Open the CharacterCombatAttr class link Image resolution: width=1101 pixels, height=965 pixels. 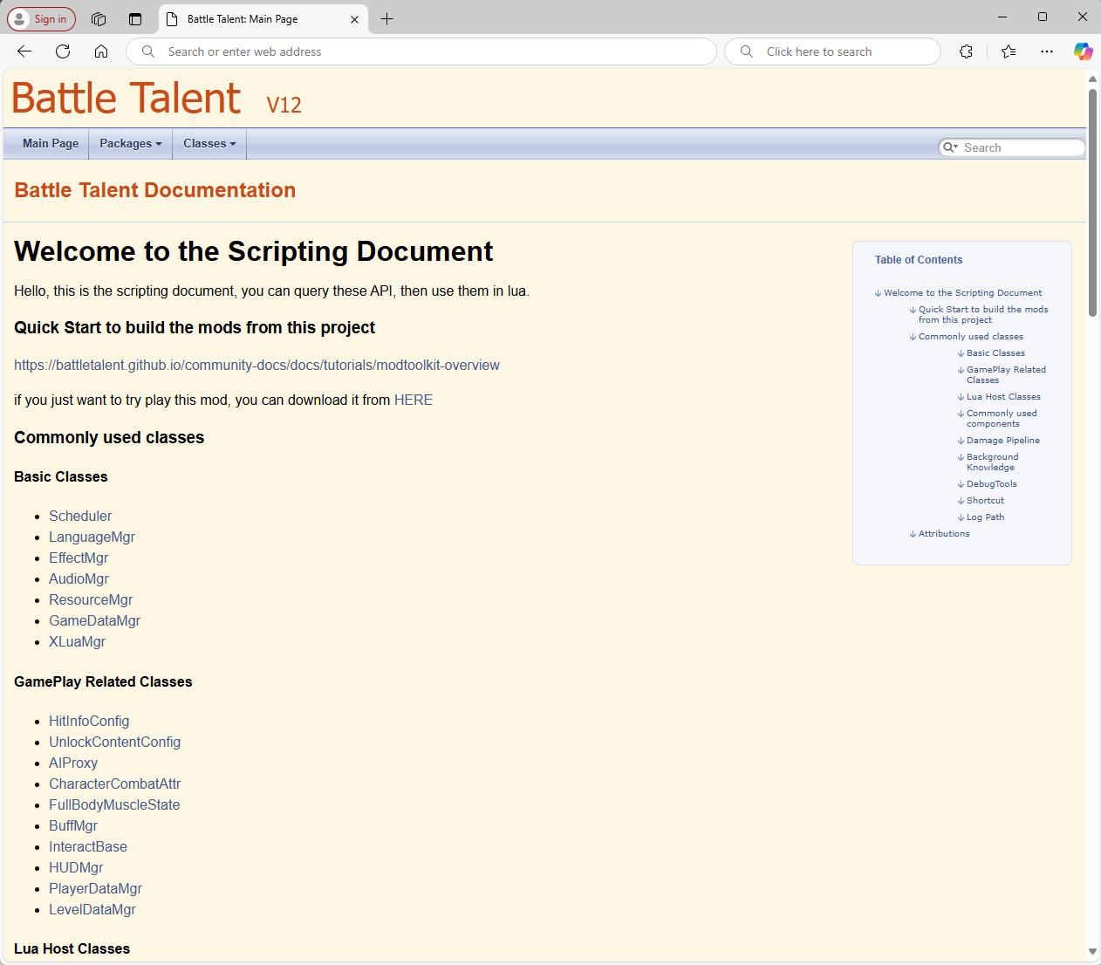click(114, 784)
